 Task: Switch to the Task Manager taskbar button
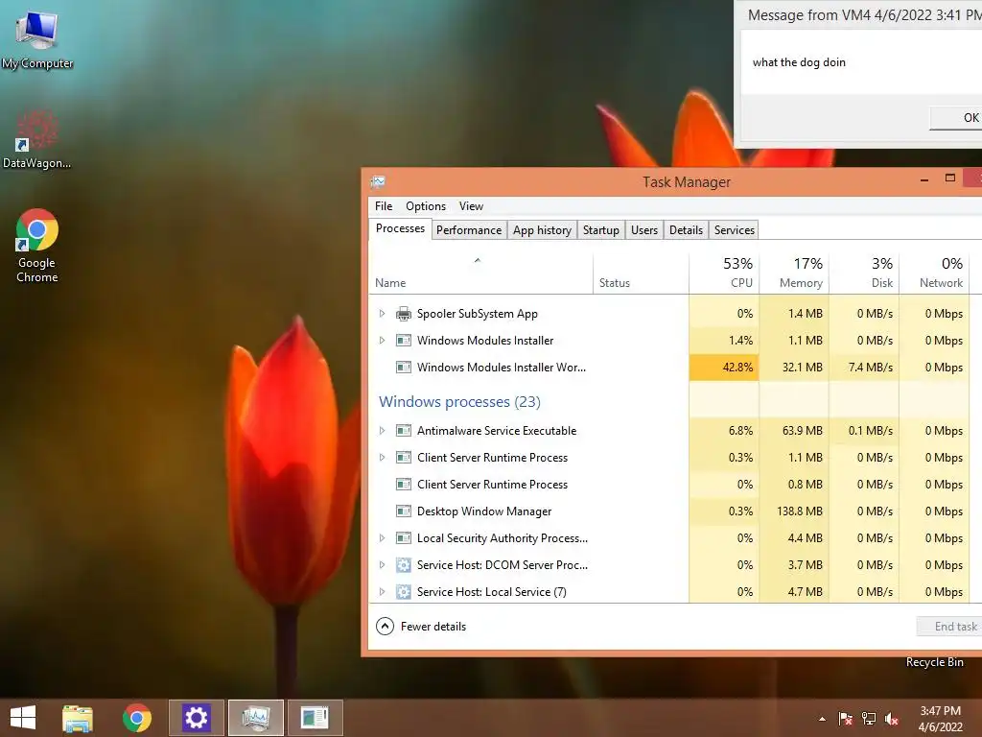pos(255,718)
